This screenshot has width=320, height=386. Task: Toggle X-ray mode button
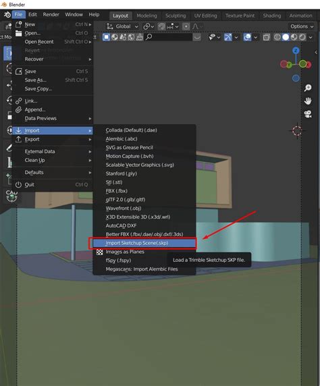point(266,37)
